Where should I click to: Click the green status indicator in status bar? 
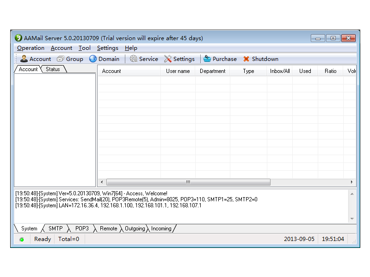pos(21,239)
